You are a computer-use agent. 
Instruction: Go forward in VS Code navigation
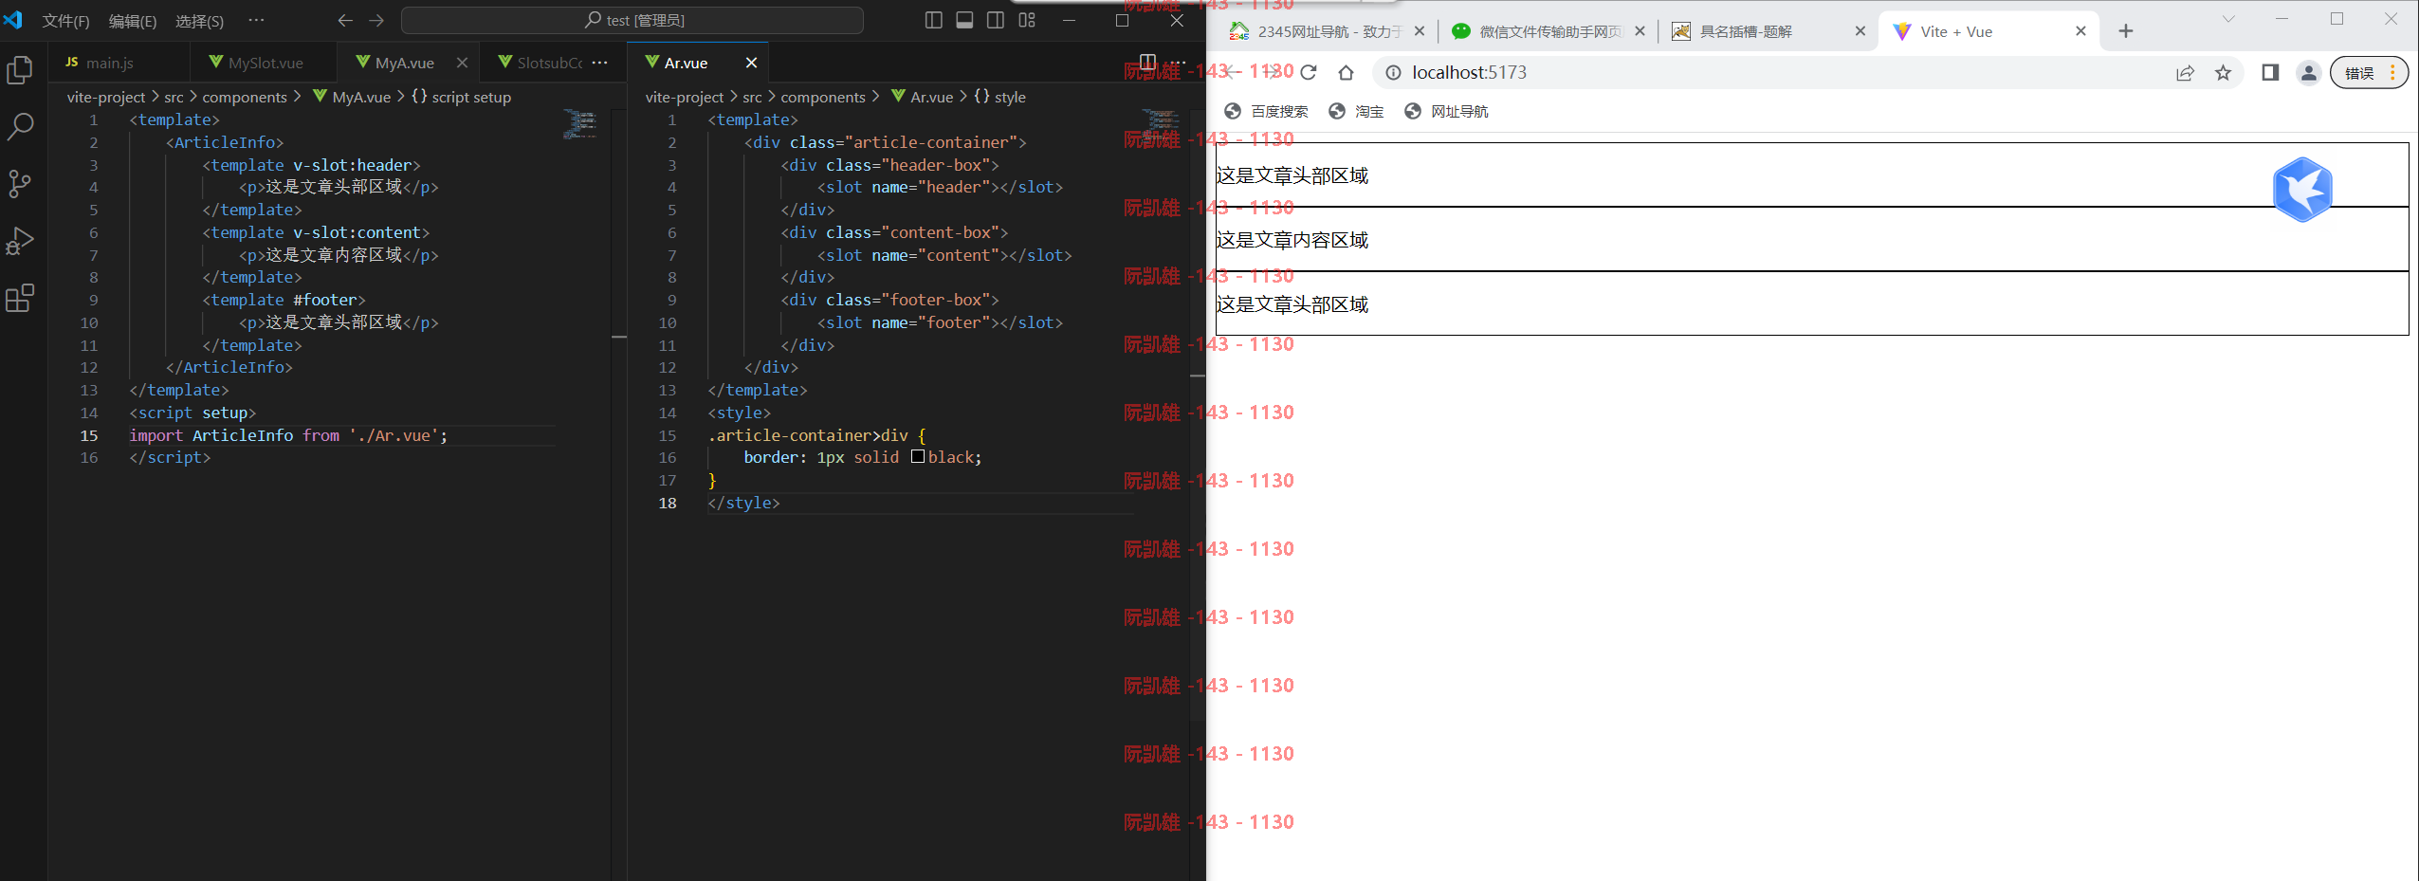coord(376,20)
